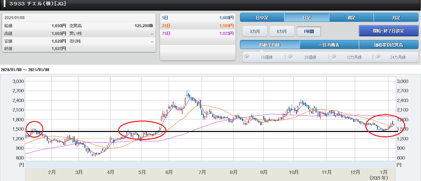The height and width of the screenshot is (181, 421).
Task: Open the 週足 weekly chart tab
Action: (x=351, y=17)
